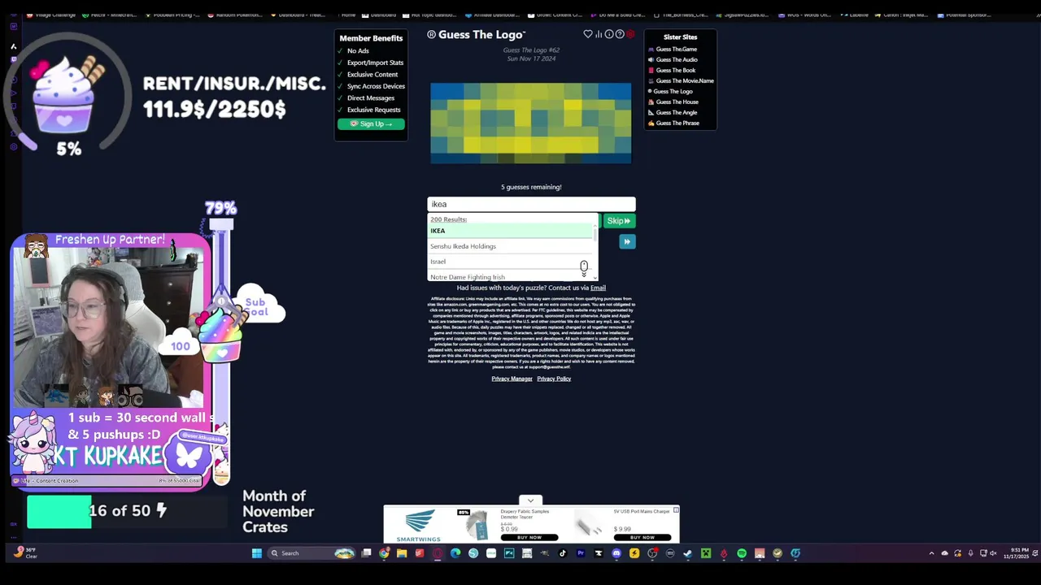Switch to the Potential Sponsor browser tab
Image resolution: width=1041 pixels, height=585 pixels.
964,15
